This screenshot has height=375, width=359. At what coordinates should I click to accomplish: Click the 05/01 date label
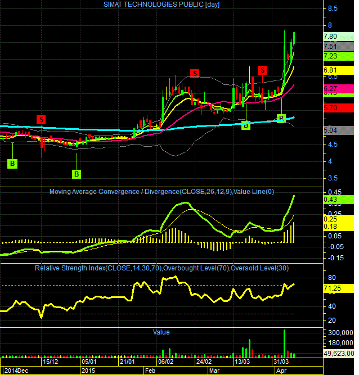[x=89, y=362]
